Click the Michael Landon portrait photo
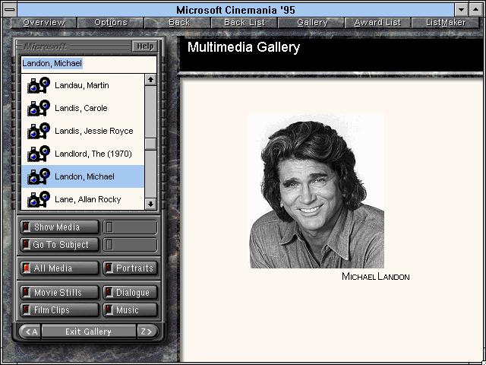The width and height of the screenshot is (486, 365). click(317, 192)
